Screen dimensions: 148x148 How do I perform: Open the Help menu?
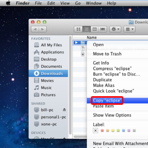tap(112, 3)
